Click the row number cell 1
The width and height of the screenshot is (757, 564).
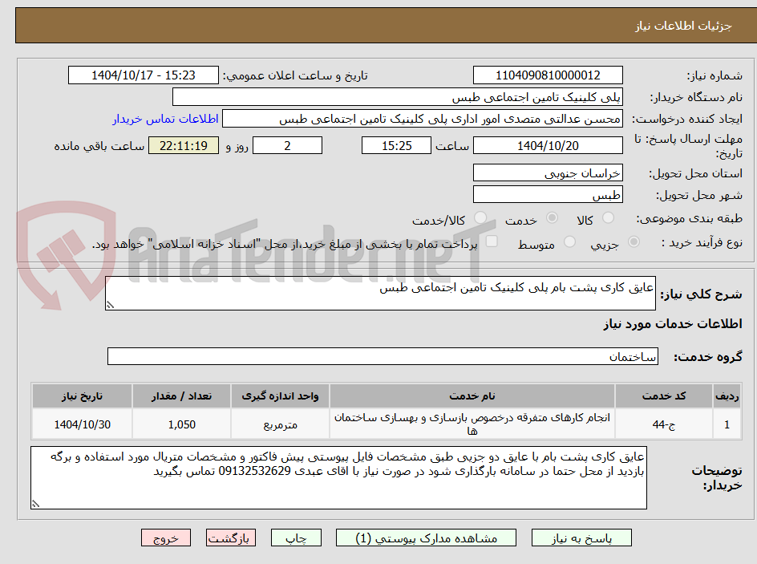(x=727, y=424)
